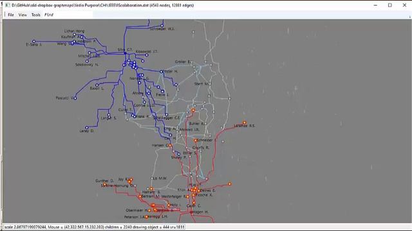
Task: Select the Hagen H. red node
Action: pos(192,212)
